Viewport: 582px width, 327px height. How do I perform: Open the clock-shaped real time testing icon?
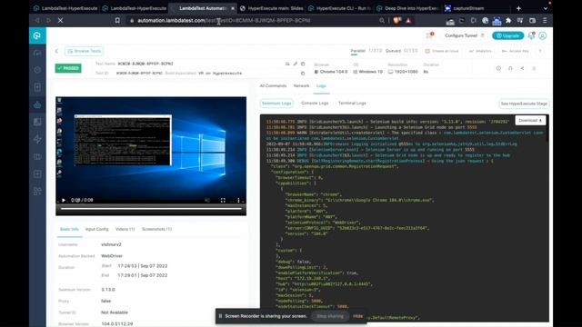[37, 70]
